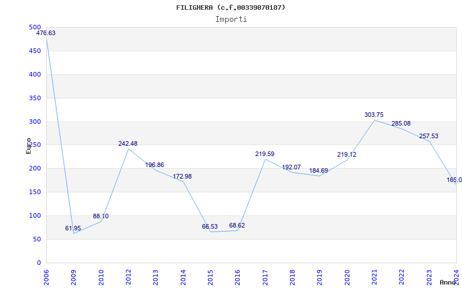Image resolution: width=462 pixels, height=288 pixels.
Task: Select the 68.62 data point label
Action: 237,226
